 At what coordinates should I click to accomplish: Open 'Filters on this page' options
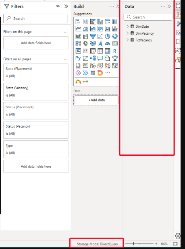click(x=66, y=32)
